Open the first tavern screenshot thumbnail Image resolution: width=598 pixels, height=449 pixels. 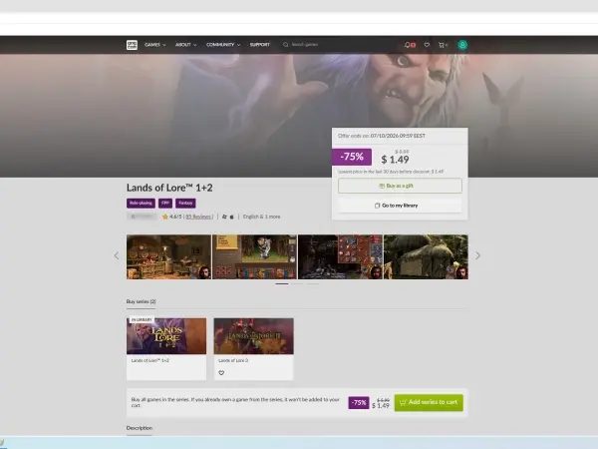coord(168,257)
